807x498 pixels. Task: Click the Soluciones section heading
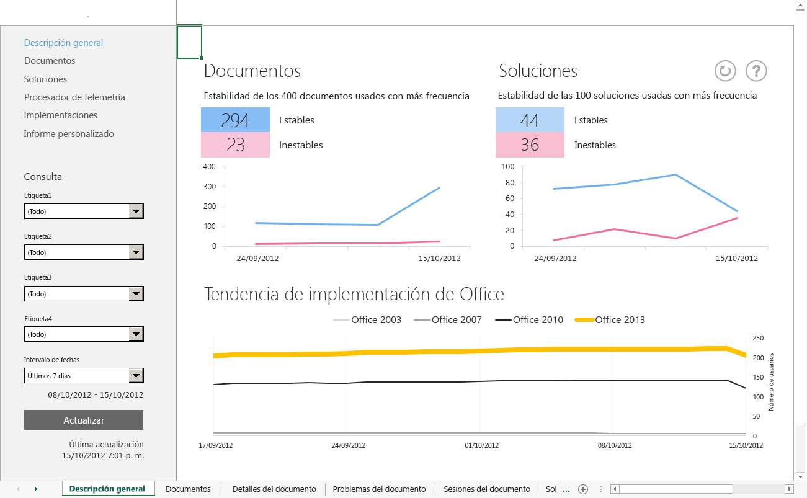(538, 71)
